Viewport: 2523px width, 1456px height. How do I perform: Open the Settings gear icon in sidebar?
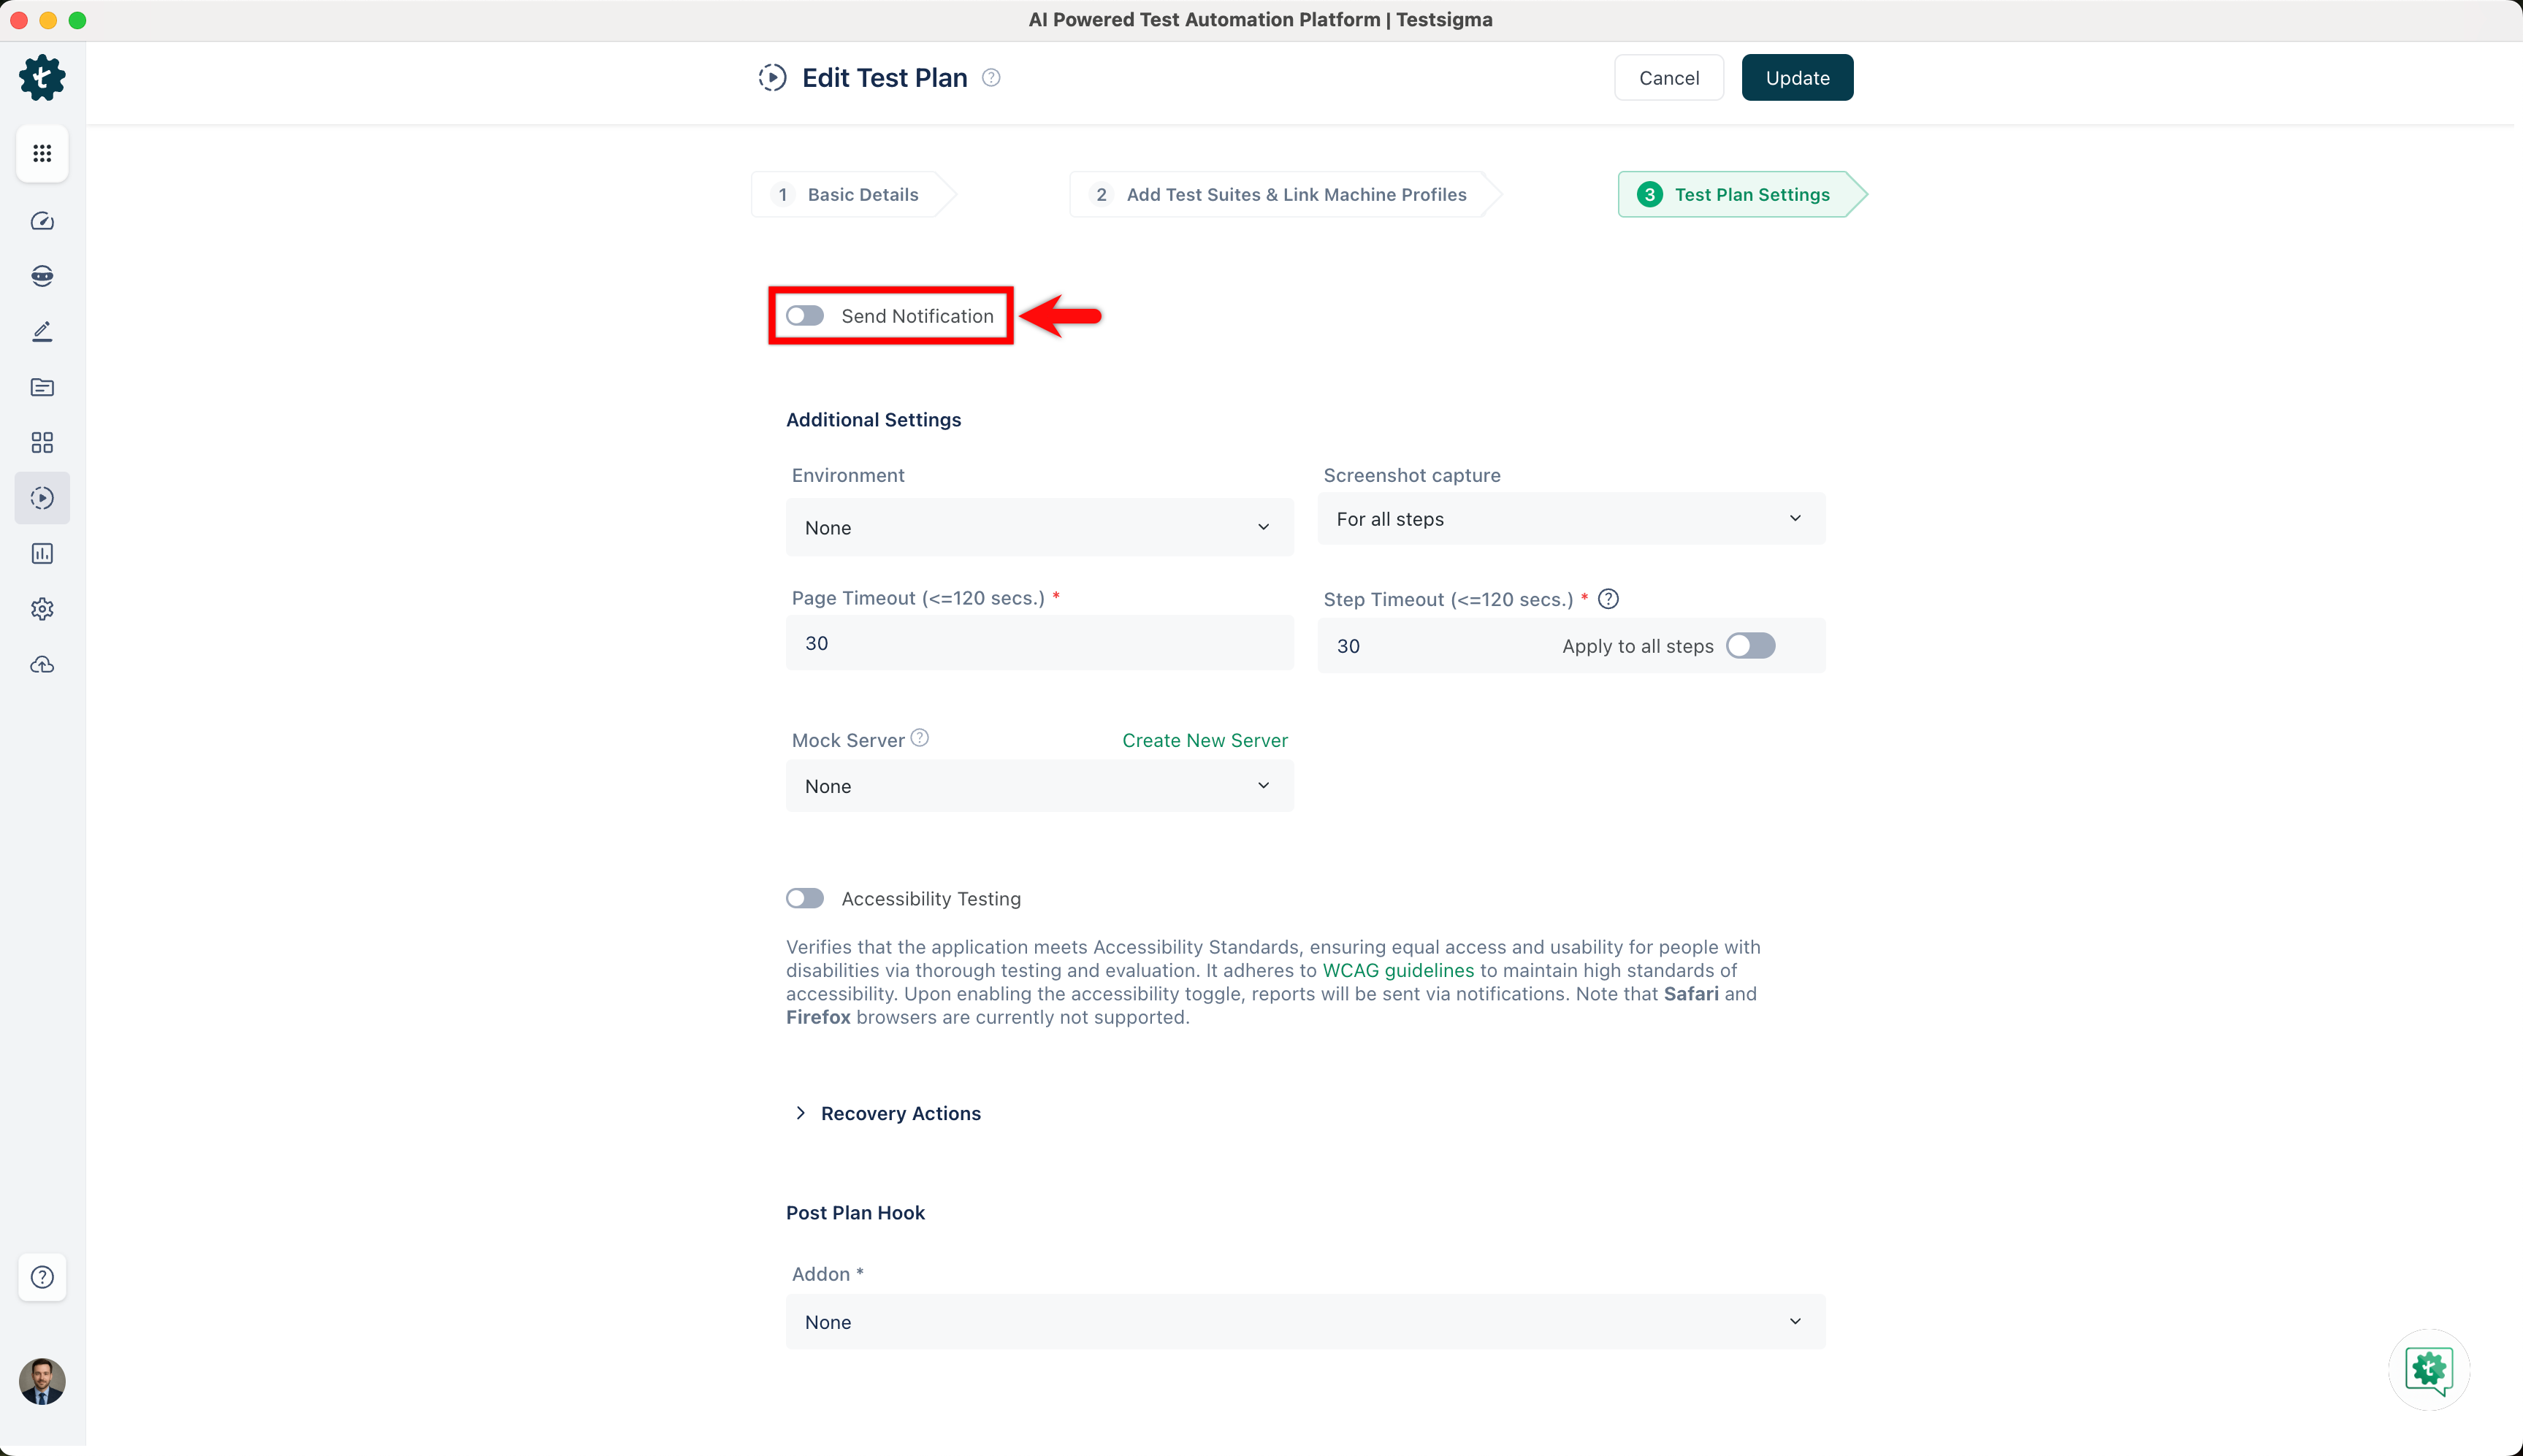click(42, 609)
